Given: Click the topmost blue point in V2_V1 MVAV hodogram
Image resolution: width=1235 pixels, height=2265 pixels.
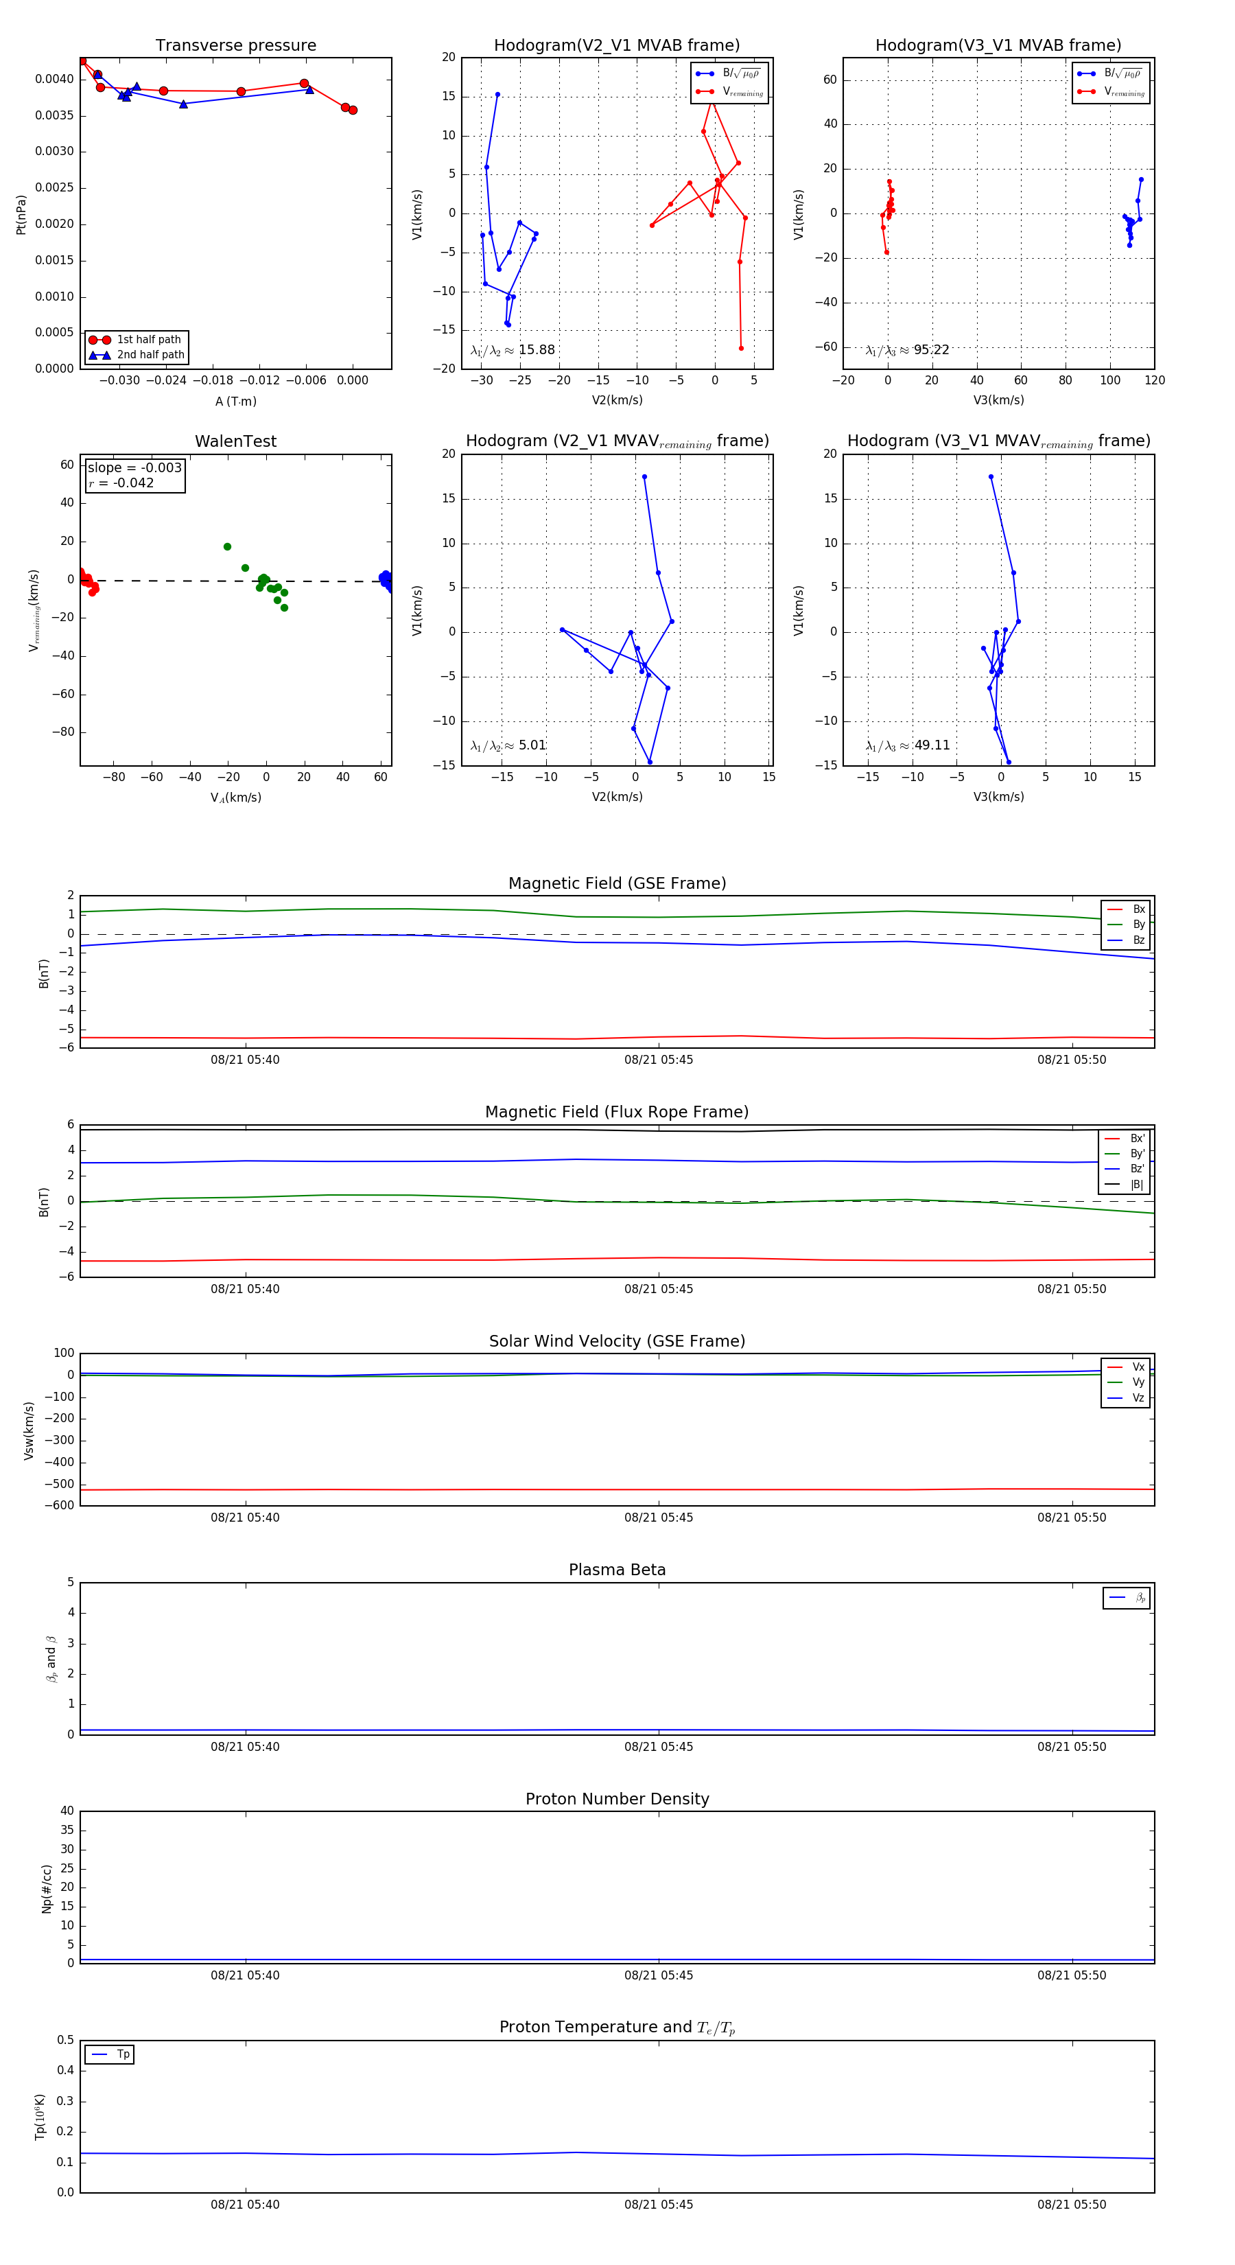Looking at the screenshot, I should 644,478.
